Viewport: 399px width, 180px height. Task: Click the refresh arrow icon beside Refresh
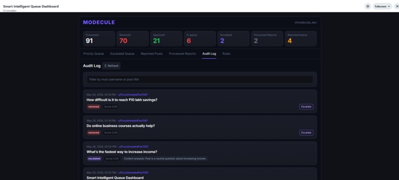click(x=105, y=66)
